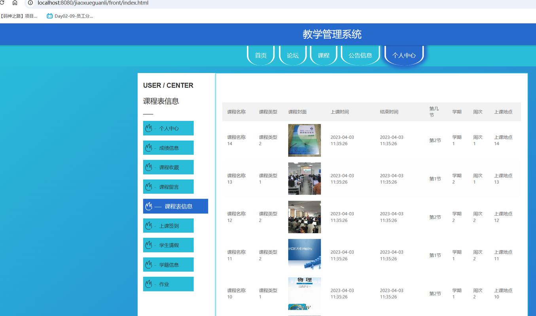The height and width of the screenshot is (316, 536).
Task: Click the 上课地点 11 cell
Action: [503, 255]
